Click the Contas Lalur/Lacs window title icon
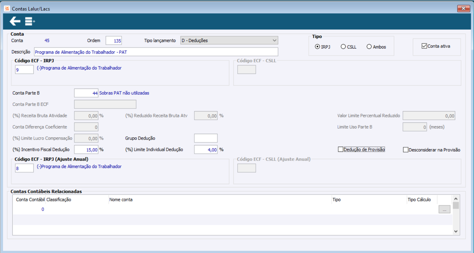Image resolution: width=474 pixels, height=253 pixels. coord(7,9)
